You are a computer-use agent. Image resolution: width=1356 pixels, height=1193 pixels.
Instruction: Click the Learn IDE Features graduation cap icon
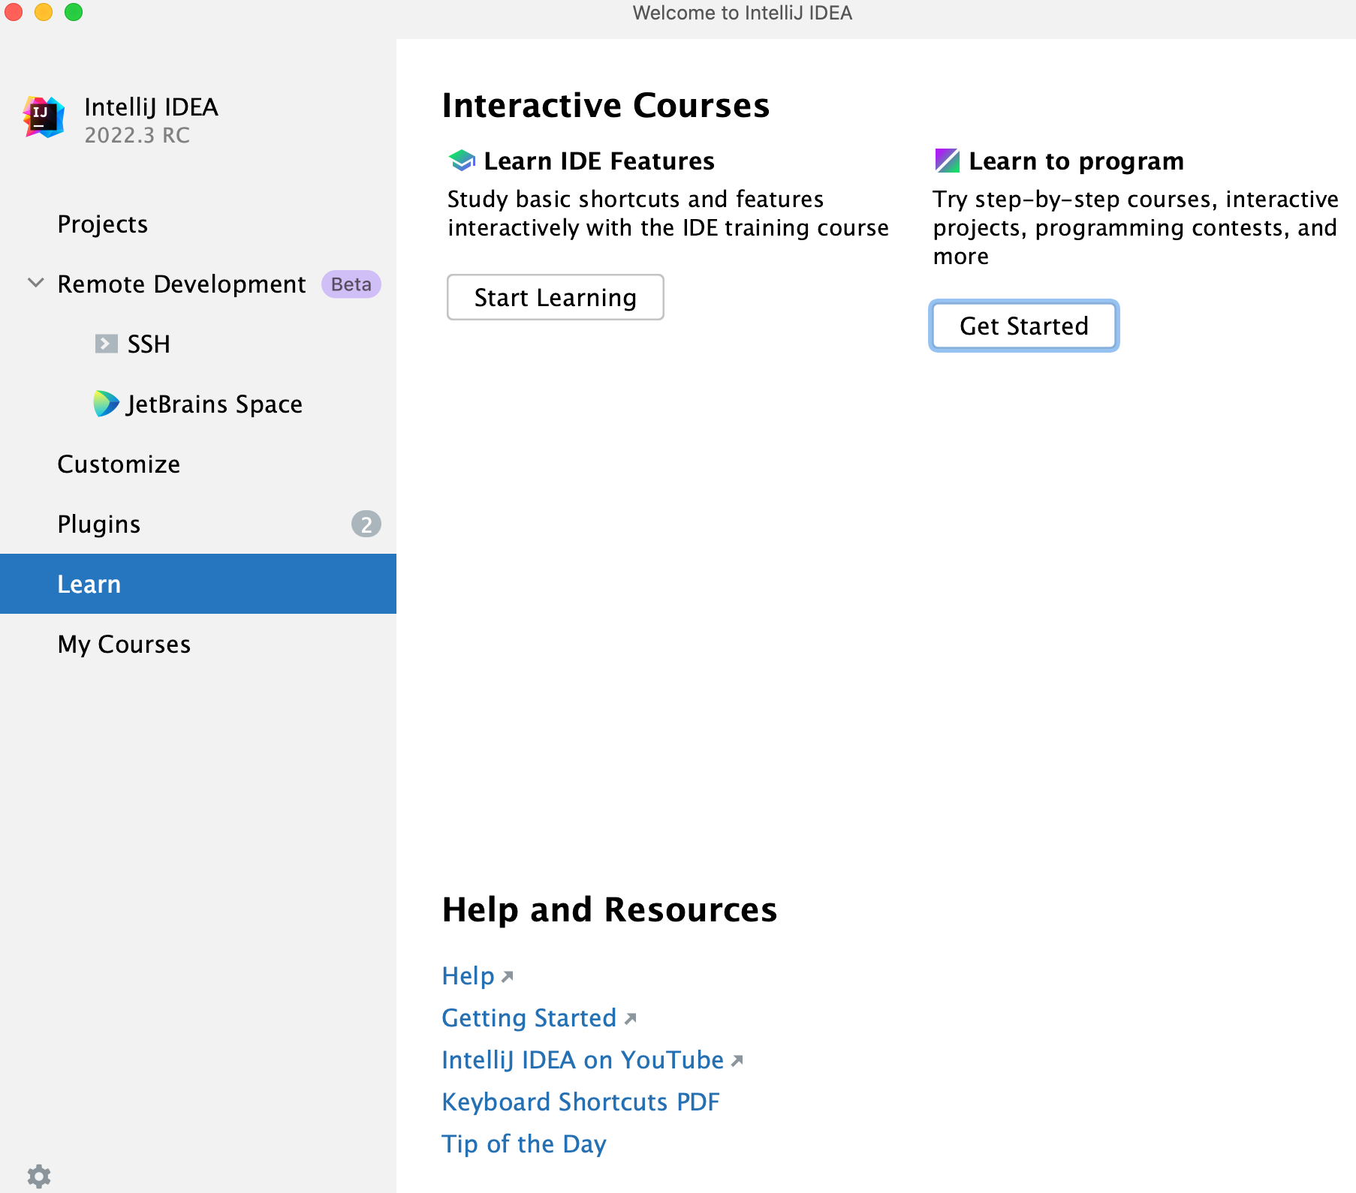coord(462,161)
